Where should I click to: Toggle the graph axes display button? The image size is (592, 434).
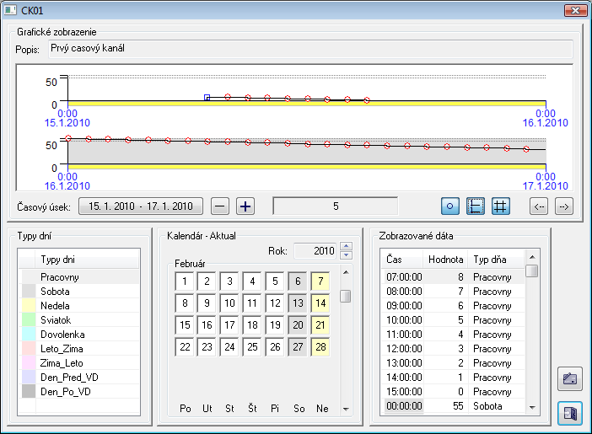point(476,206)
